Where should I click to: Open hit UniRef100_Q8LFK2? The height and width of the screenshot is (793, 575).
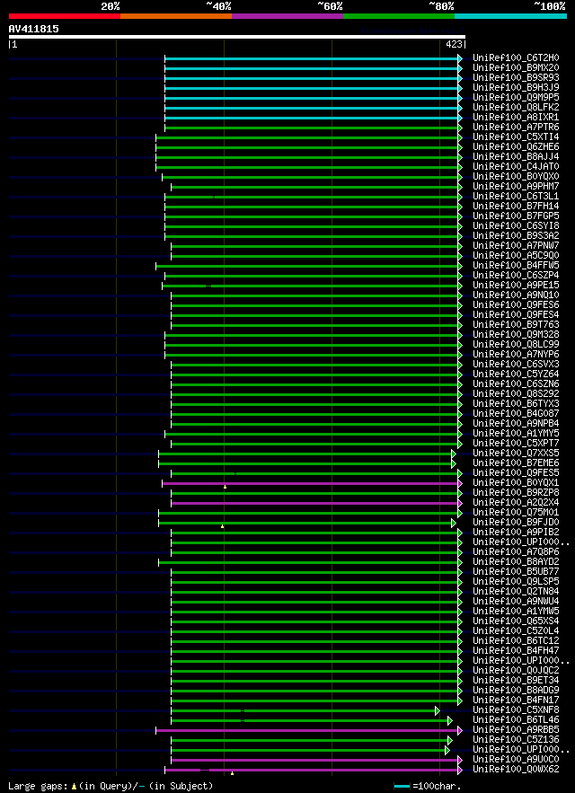tap(516, 107)
